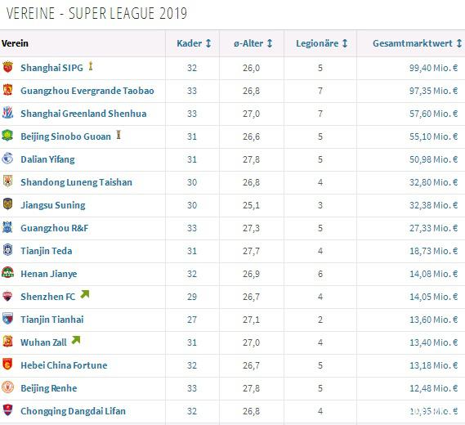Click the green arrow beside Wuhan Zall
Image resolution: width=465 pixels, height=425 pixels.
click(x=76, y=340)
